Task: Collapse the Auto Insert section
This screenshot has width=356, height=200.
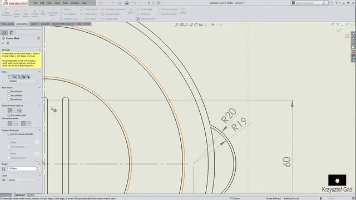Action: tap(39, 88)
